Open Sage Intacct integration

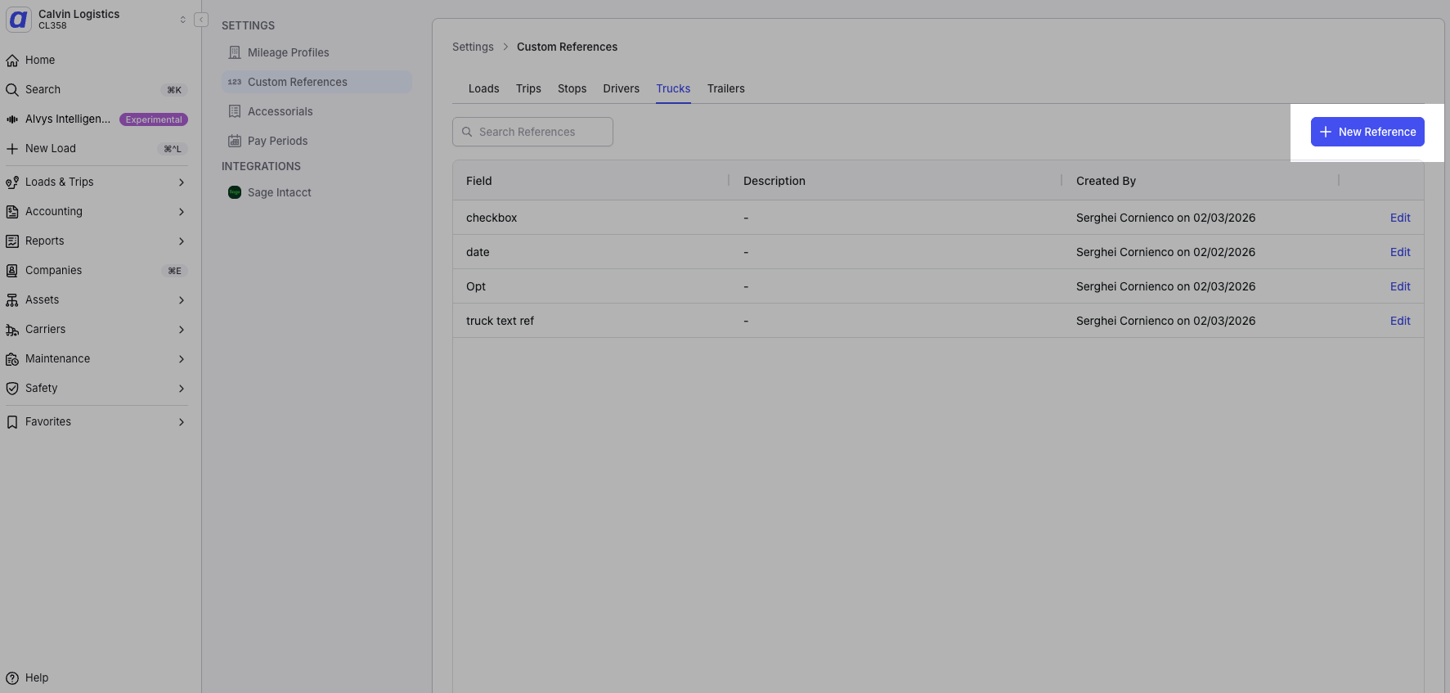316,192
